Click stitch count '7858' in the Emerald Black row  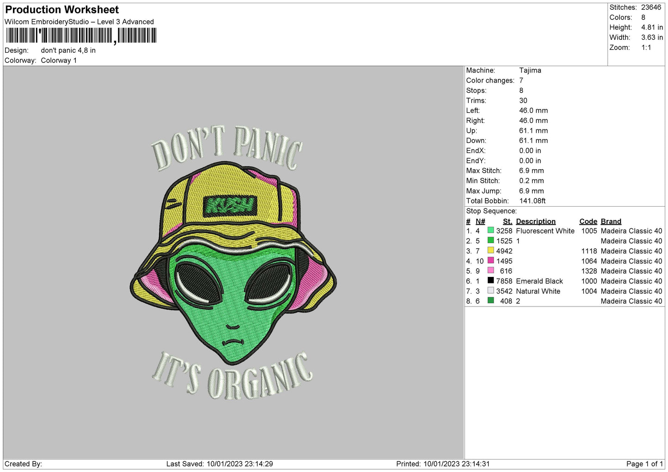tap(504, 281)
